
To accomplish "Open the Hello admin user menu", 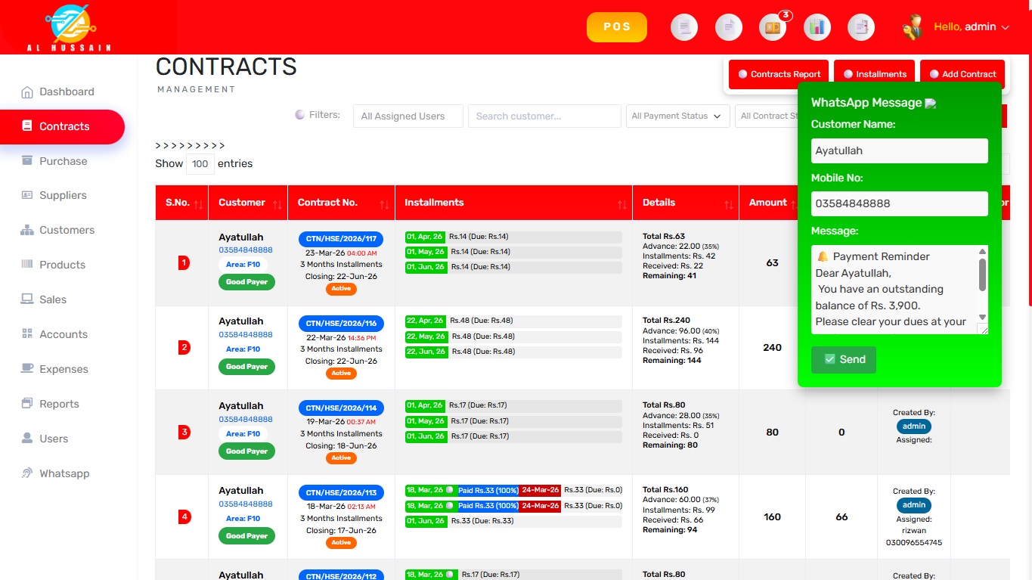I will (x=971, y=27).
